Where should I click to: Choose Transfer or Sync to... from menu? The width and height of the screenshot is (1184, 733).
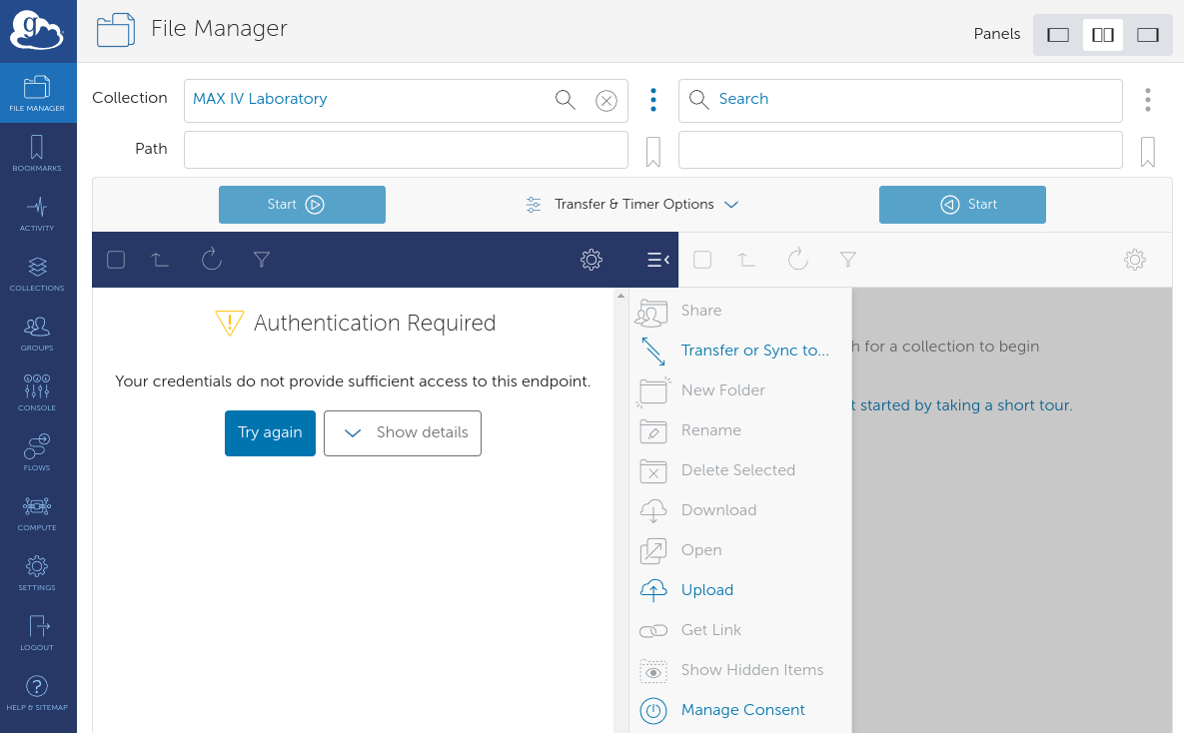pos(754,351)
